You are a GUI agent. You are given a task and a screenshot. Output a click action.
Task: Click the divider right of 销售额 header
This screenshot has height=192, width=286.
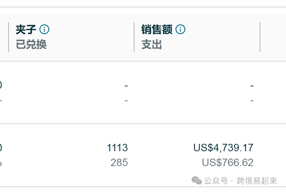(260, 37)
